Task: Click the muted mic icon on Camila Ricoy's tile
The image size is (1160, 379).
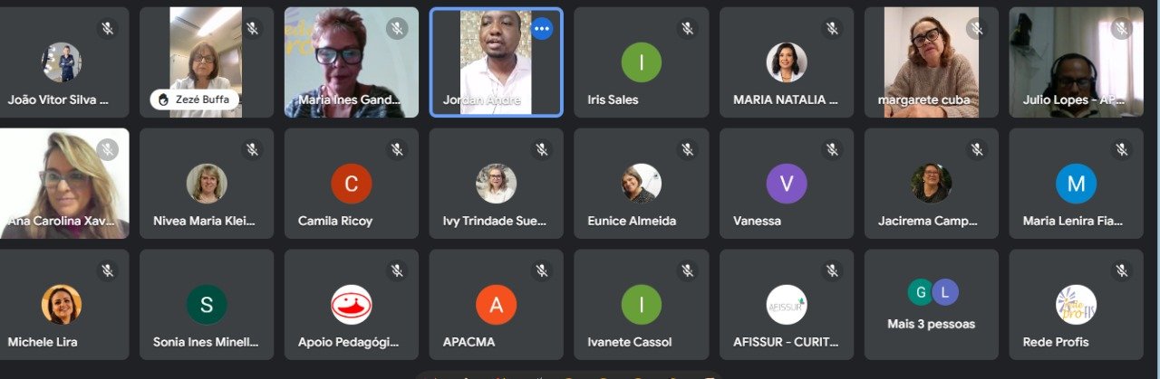Action: (397, 150)
